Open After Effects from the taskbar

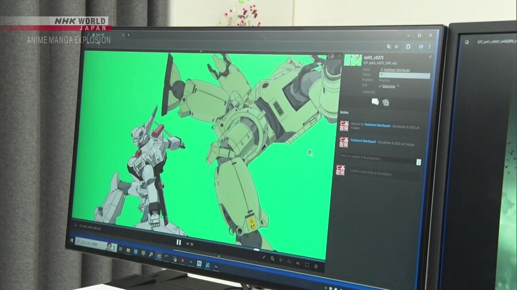click(216, 267)
